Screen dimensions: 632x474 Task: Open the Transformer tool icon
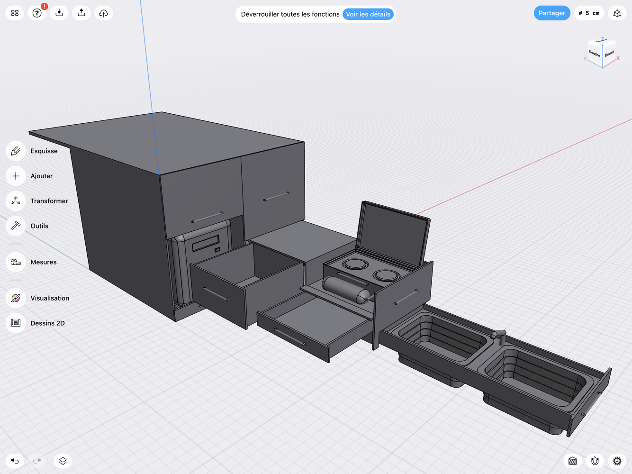[16, 201]
